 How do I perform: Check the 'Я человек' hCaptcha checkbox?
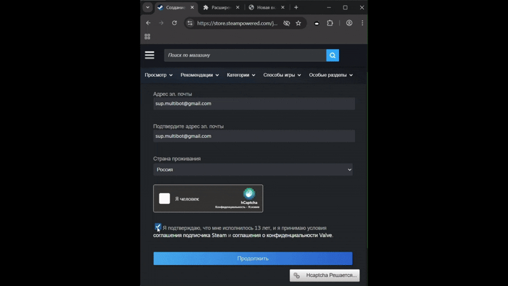click(164, 198)
